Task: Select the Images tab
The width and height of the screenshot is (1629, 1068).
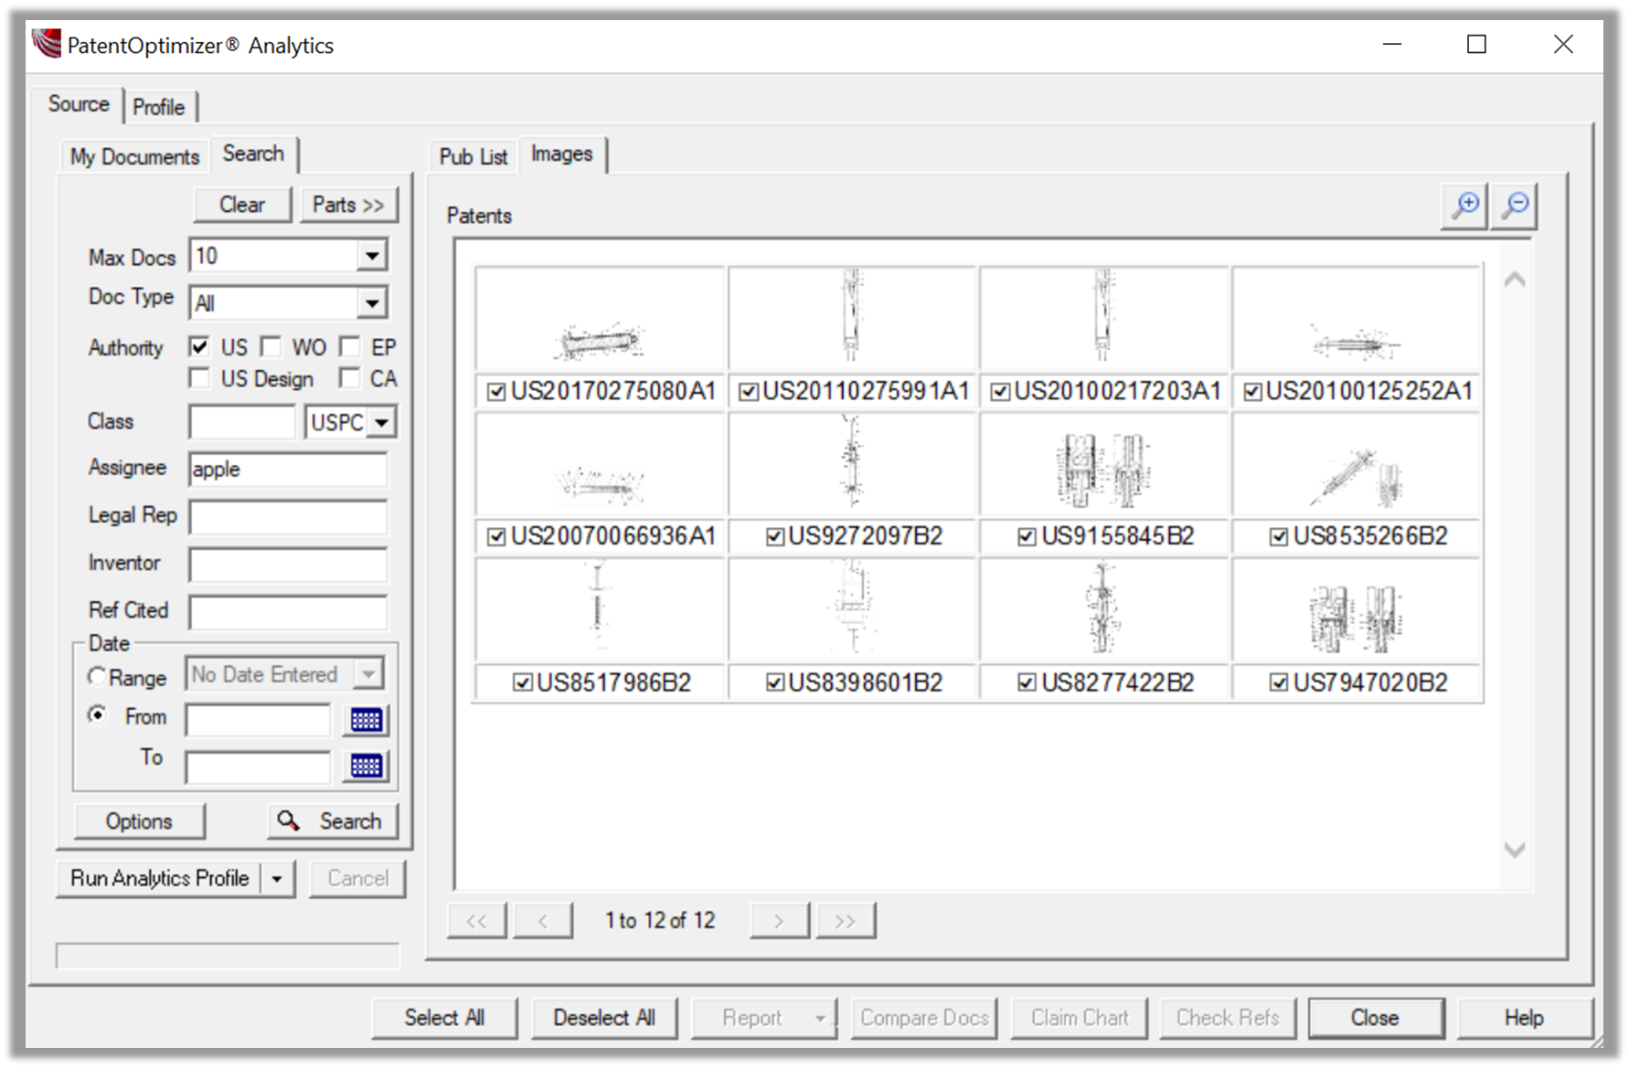Action: [x=561, y=153]
